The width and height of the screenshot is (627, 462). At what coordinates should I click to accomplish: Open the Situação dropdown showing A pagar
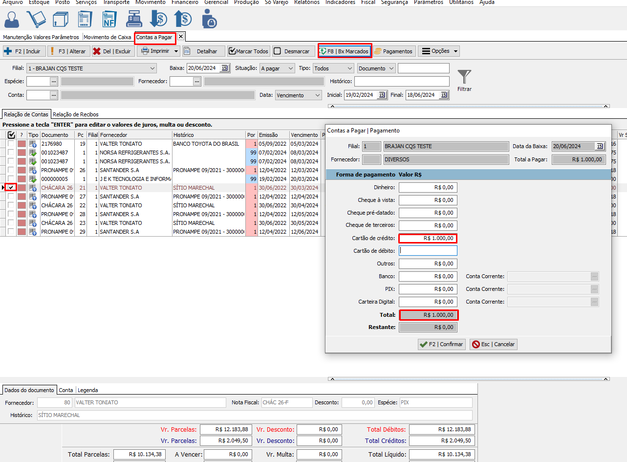(x=290, y=68)
